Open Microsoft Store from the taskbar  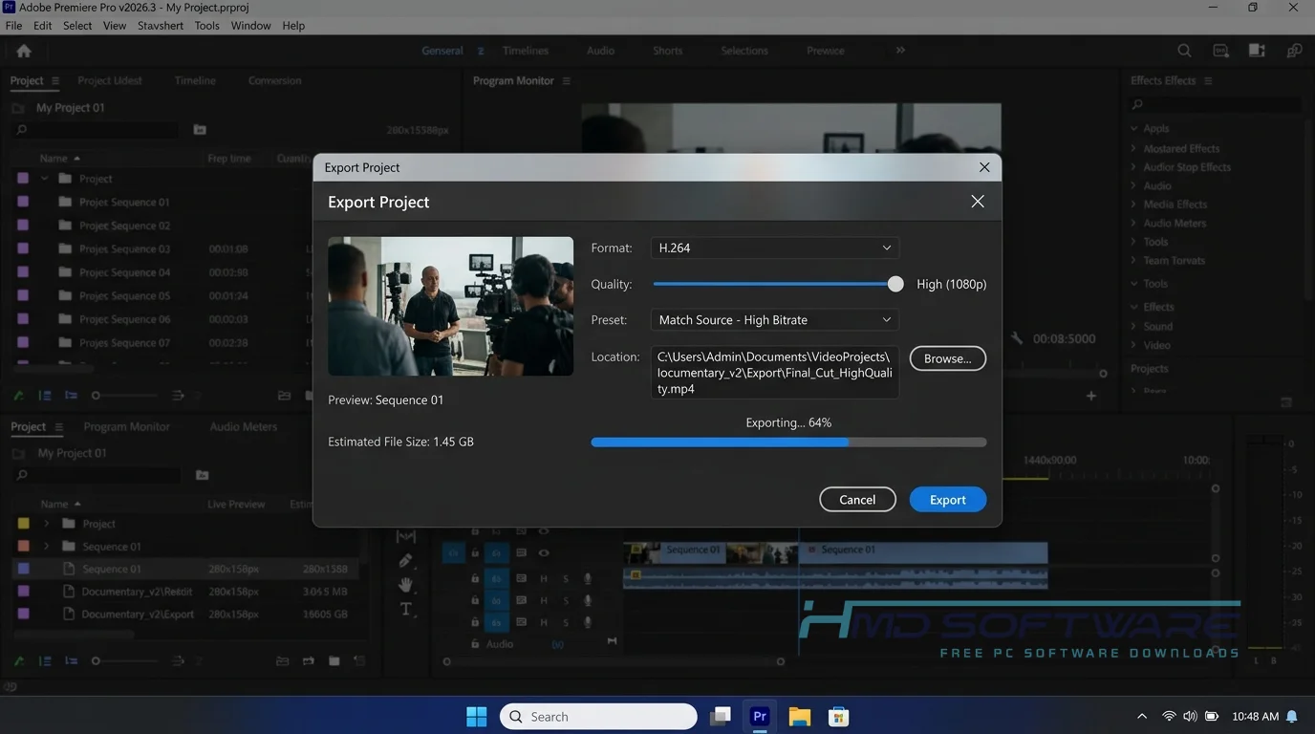838,716
